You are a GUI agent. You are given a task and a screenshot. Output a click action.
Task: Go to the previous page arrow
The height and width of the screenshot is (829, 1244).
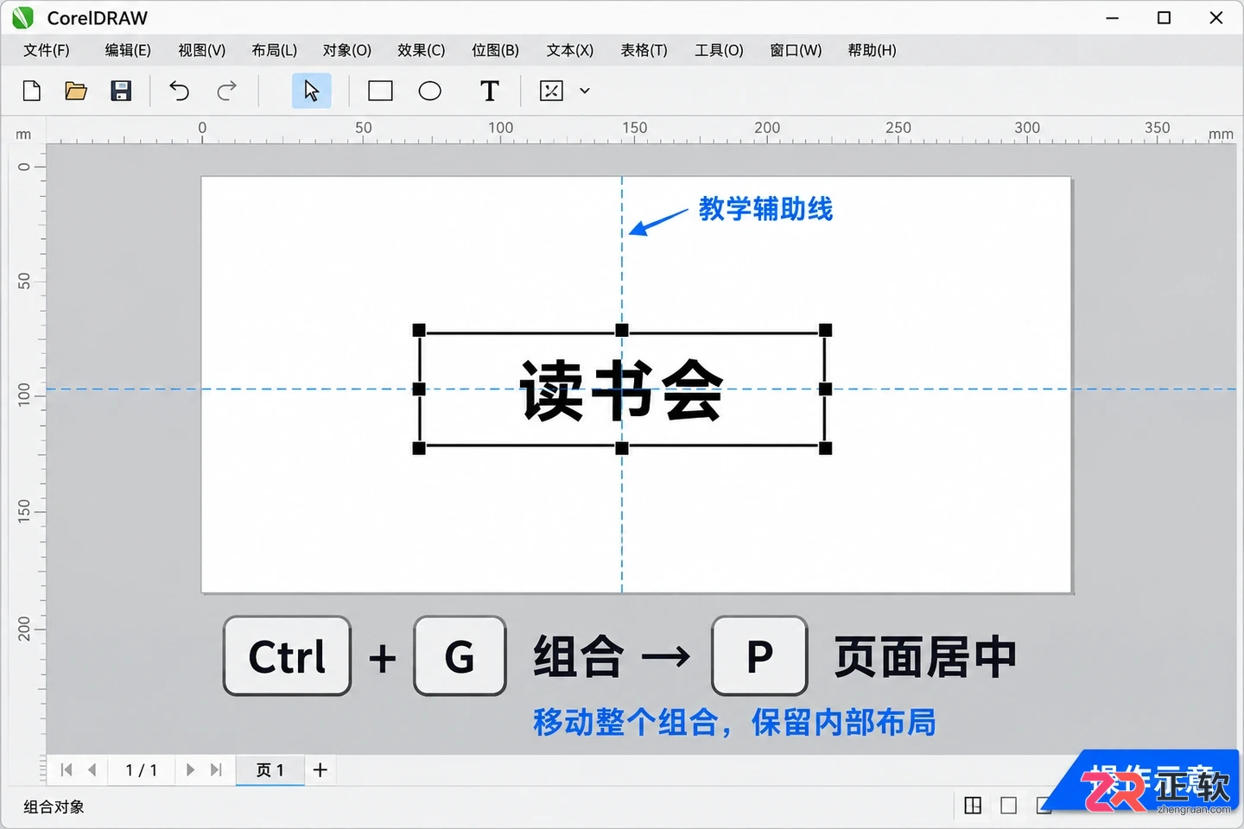click(92, 769)
